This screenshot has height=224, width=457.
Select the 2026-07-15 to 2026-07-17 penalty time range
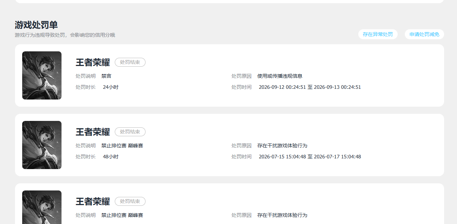(310, 157)
